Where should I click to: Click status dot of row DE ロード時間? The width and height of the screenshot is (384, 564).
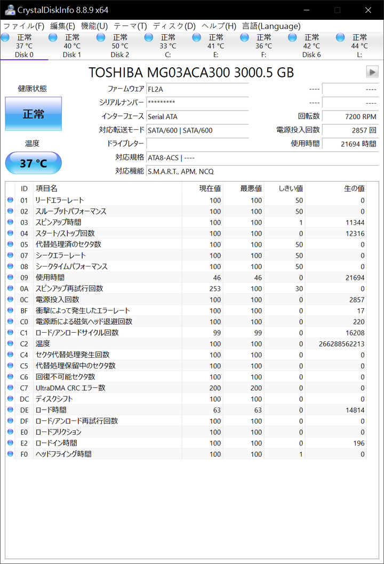10,410
